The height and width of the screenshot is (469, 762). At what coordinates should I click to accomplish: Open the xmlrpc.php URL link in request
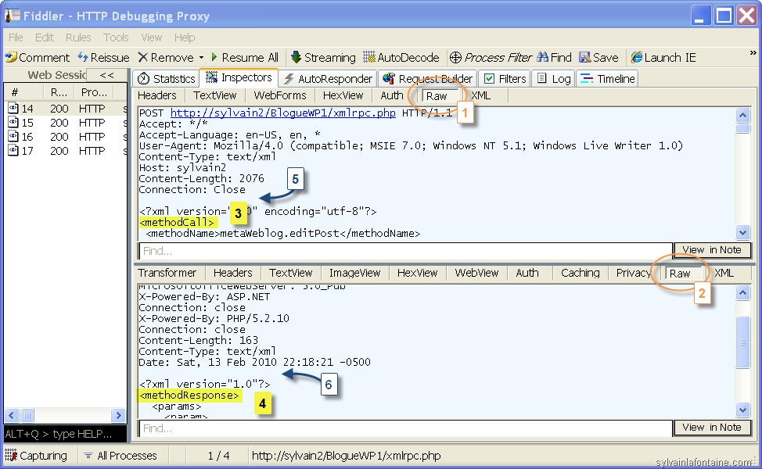click(x=283, y=113)
